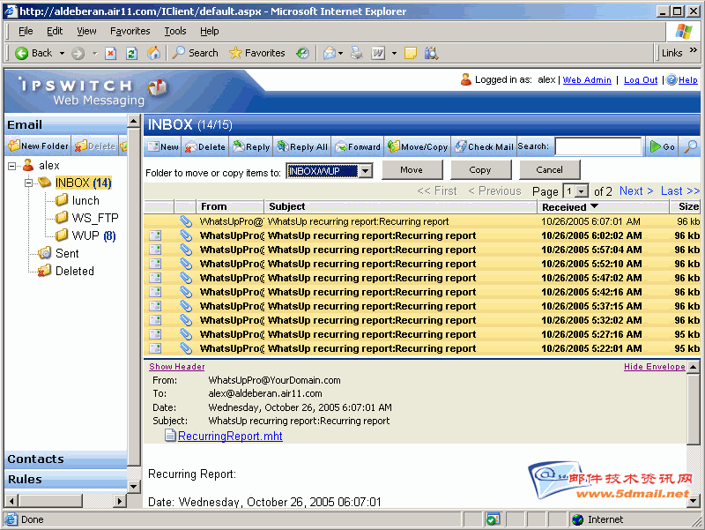Open the destination folder dropdown INBOX/WUP

[365, 170]
